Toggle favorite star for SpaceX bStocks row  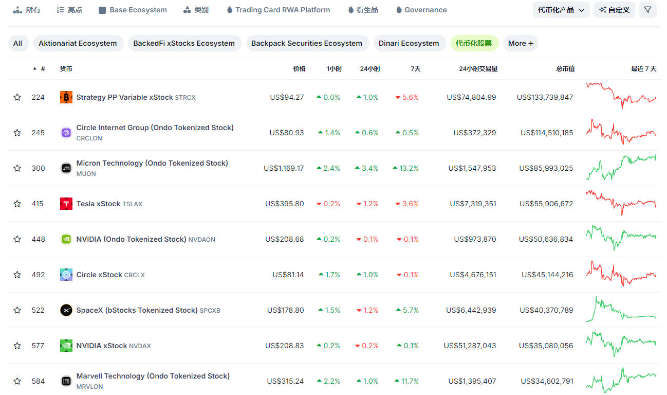coord(17,310)
